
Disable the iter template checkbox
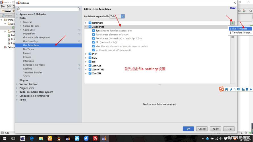point(94,38)
